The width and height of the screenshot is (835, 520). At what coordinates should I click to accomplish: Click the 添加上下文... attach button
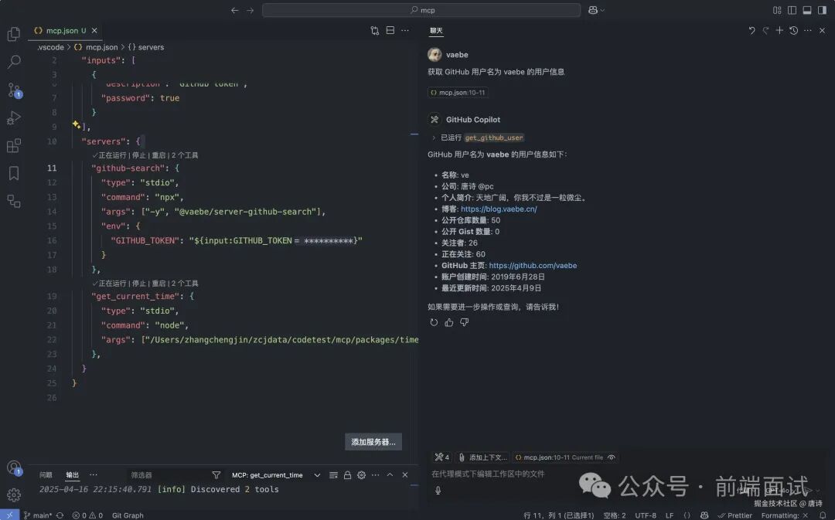click(x=483, y=457)
